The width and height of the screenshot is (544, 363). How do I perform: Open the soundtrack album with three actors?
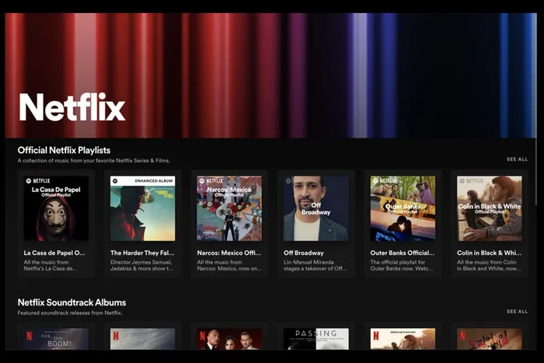click(229, 339)
